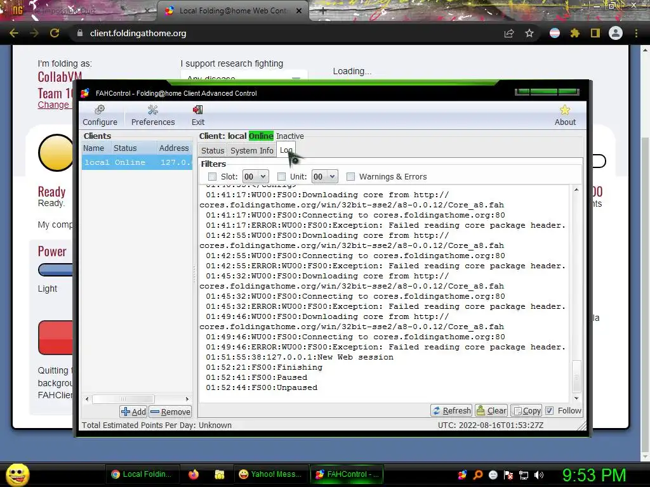Click the address bar URL field
Screen dimensions: 650x487
click(286, 33)
